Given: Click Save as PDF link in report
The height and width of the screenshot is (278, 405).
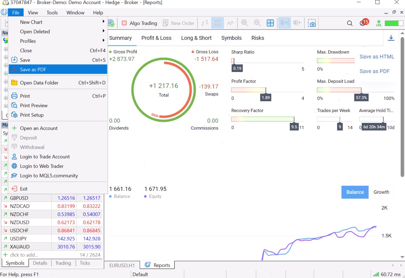Looking at the screenshot, I should click(374, 71).
